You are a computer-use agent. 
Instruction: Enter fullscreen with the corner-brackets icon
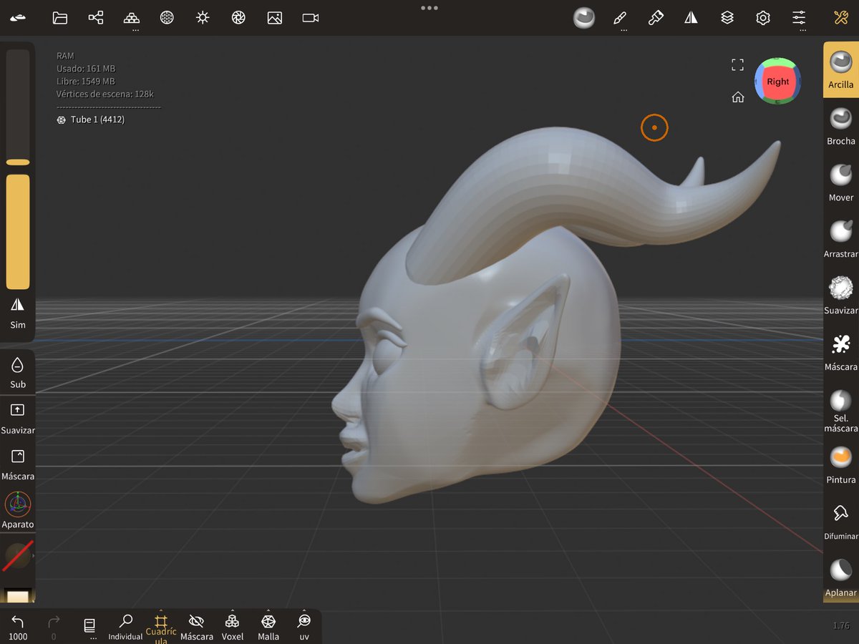(738, 65)
